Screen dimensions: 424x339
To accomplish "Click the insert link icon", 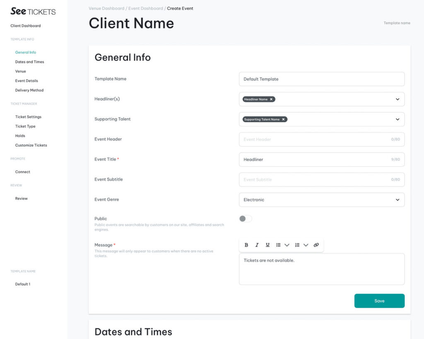I will click(x=316, y=245).
